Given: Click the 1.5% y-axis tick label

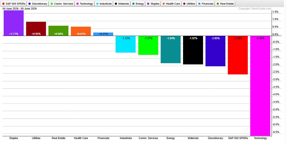Looking at the screenshot, I should pos(276,12).
